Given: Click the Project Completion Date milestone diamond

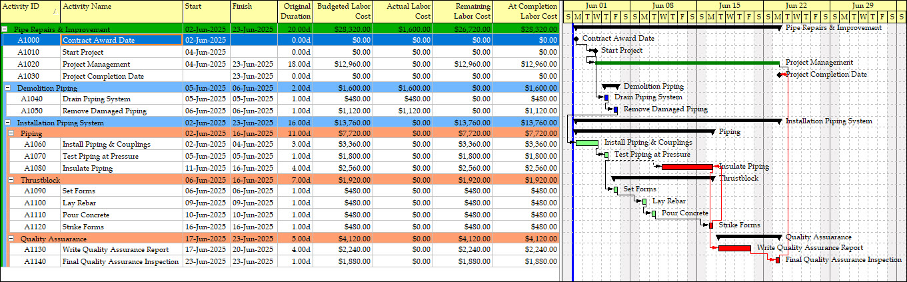Looking at the screenshot, I should tap(778, 75).
